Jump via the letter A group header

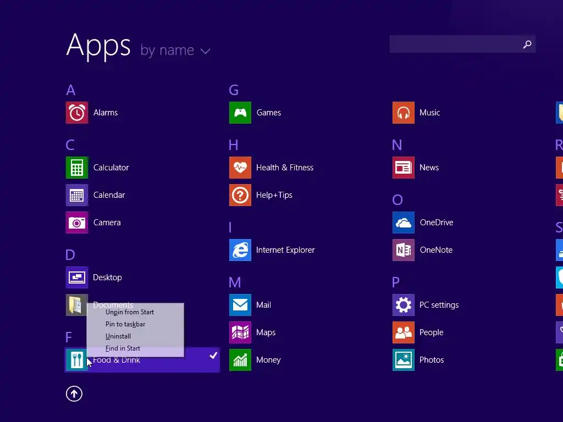[71, 90]
